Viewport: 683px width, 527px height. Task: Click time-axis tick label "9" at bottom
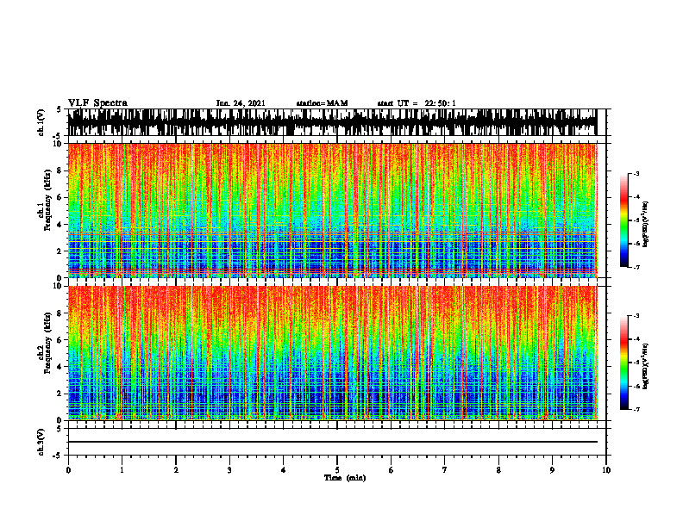pyautogui.click(x=552, y=470)
